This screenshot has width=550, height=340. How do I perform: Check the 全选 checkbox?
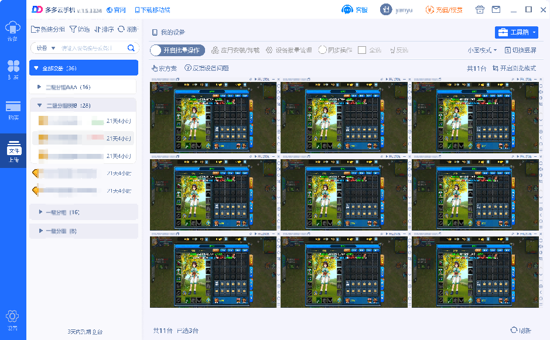point(362,50)
